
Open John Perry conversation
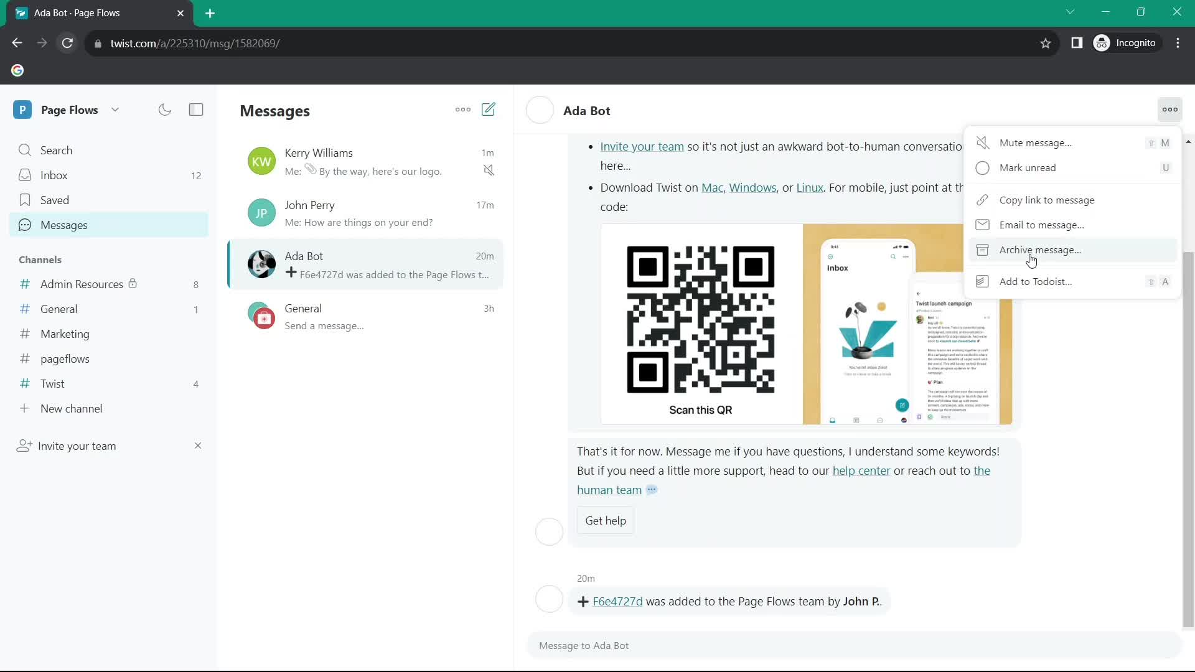(366, 213)
